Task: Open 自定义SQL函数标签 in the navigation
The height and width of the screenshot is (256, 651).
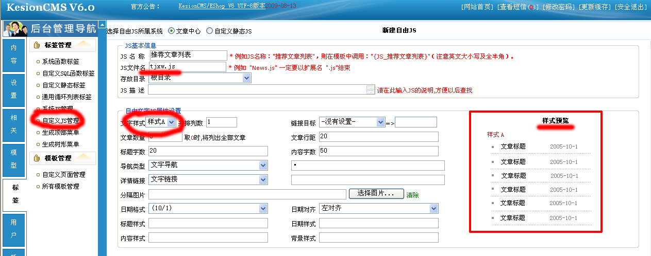Action: point(68,74)
